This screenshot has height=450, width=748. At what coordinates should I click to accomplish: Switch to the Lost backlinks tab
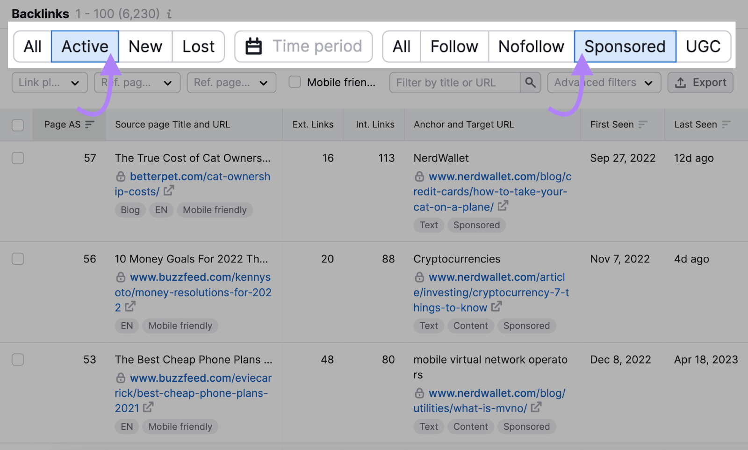coord(198,46)
